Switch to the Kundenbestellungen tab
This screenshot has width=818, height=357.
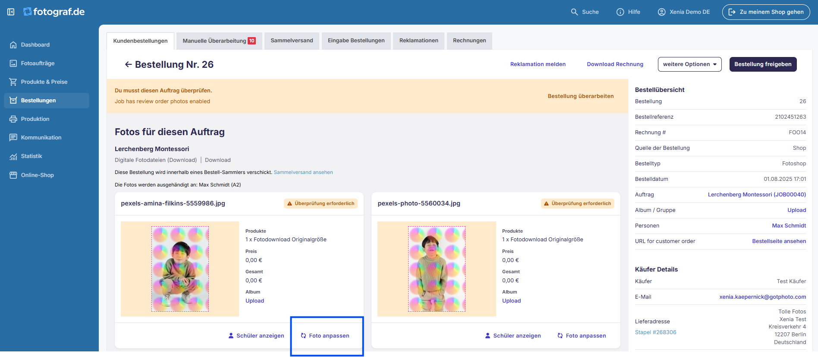pyautogui.click(x=140, y=41)
